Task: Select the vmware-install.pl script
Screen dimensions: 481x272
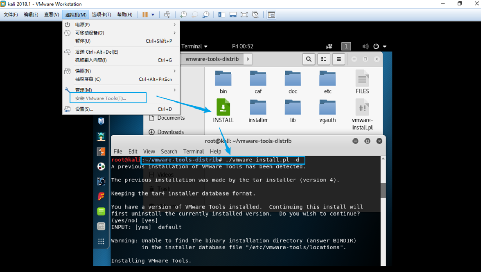Action: coord(362,114)
